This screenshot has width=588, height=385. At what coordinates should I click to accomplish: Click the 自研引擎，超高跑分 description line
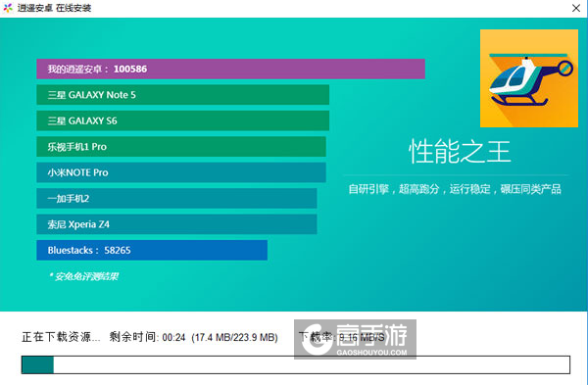click(455, 189)
